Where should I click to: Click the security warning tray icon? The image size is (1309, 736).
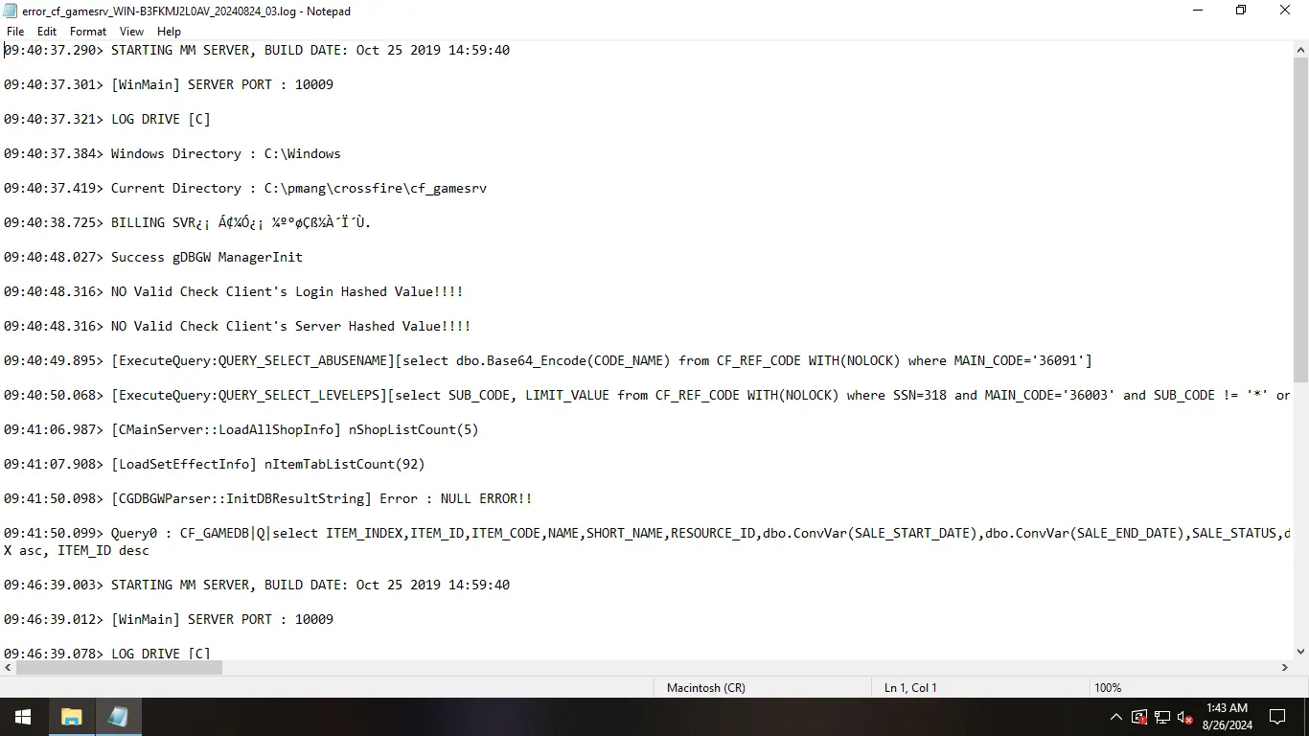(x=1139, y=717)
